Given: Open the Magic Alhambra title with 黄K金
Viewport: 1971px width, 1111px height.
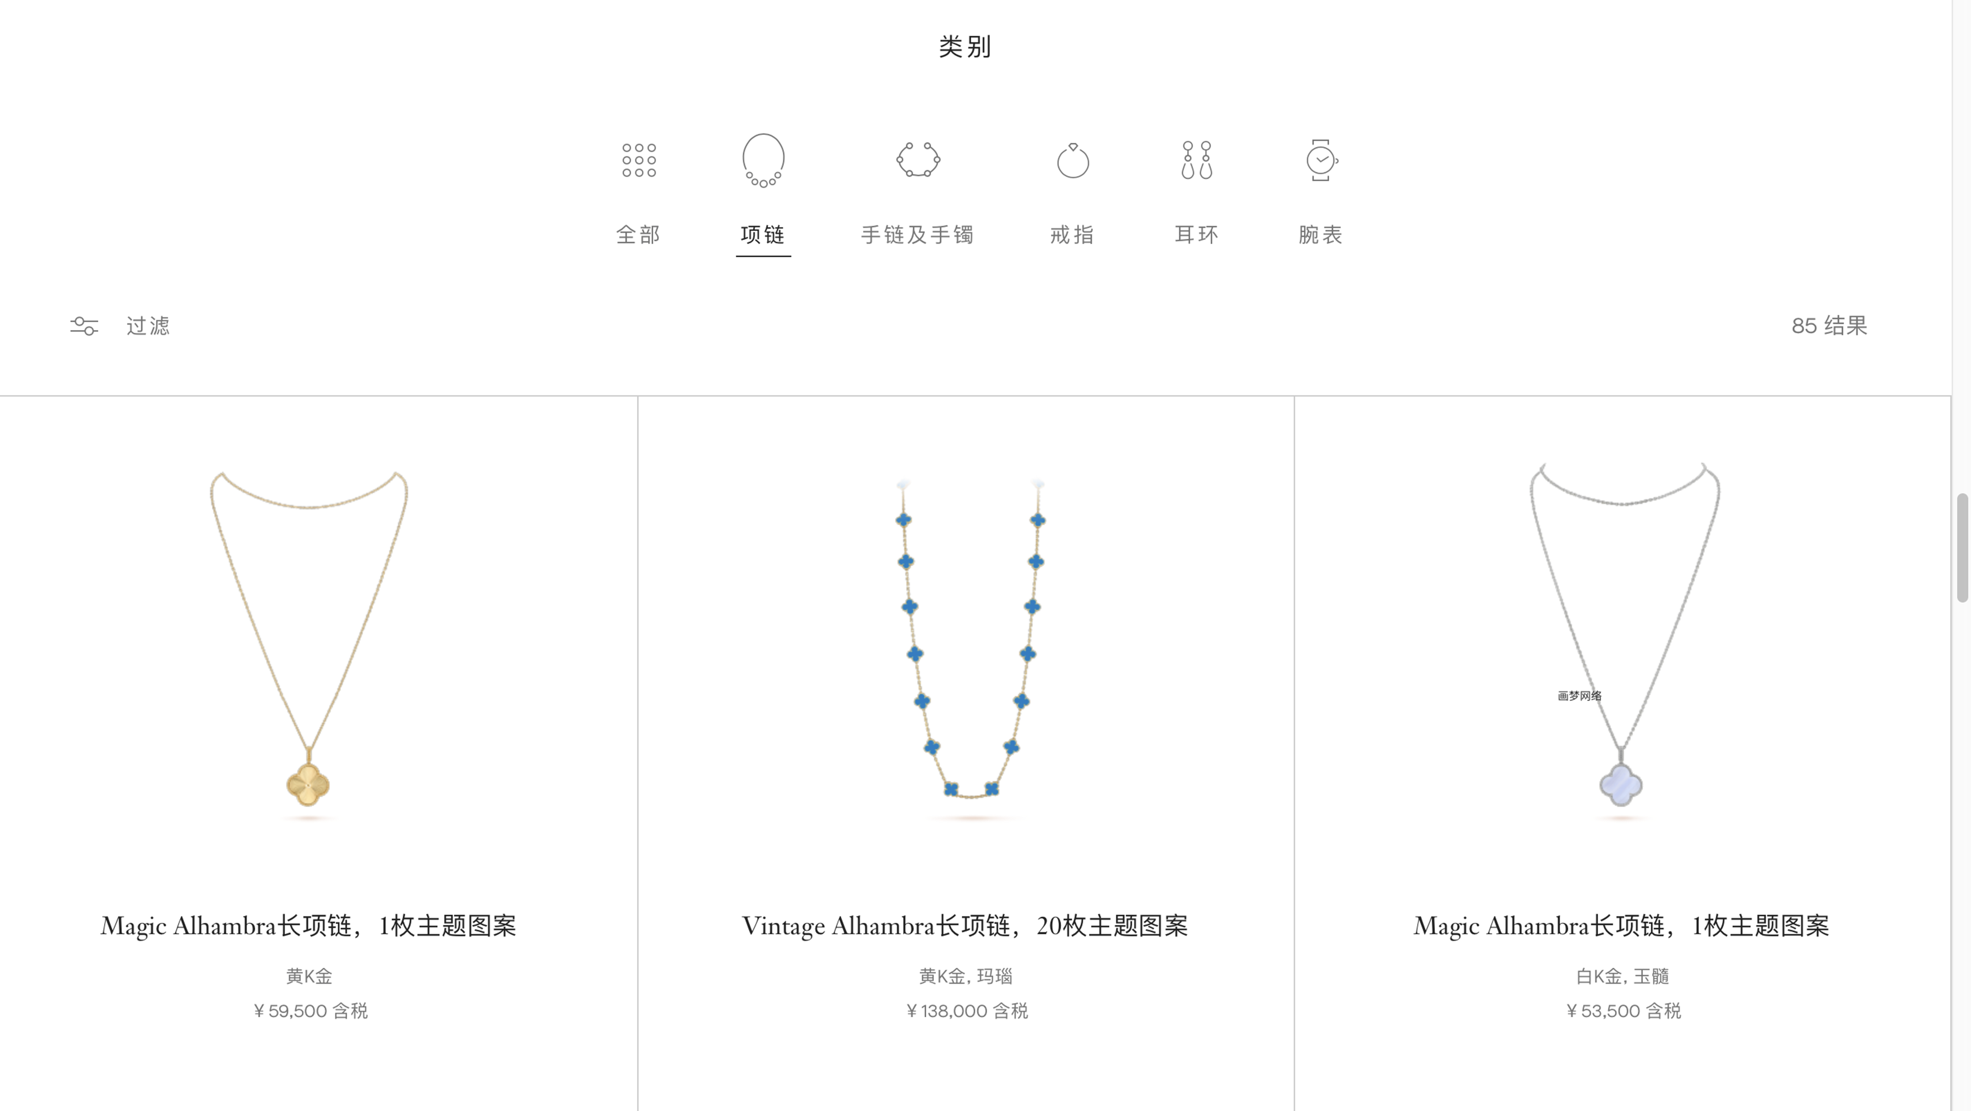Looking at the screenshot, I should 308,926.
